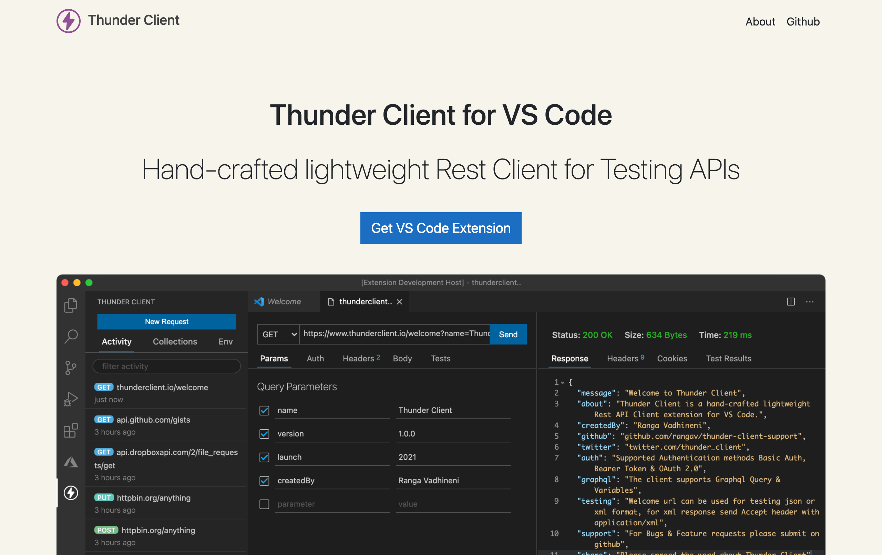Click the Azure icon in the activity bar

(x=70, y=462)
